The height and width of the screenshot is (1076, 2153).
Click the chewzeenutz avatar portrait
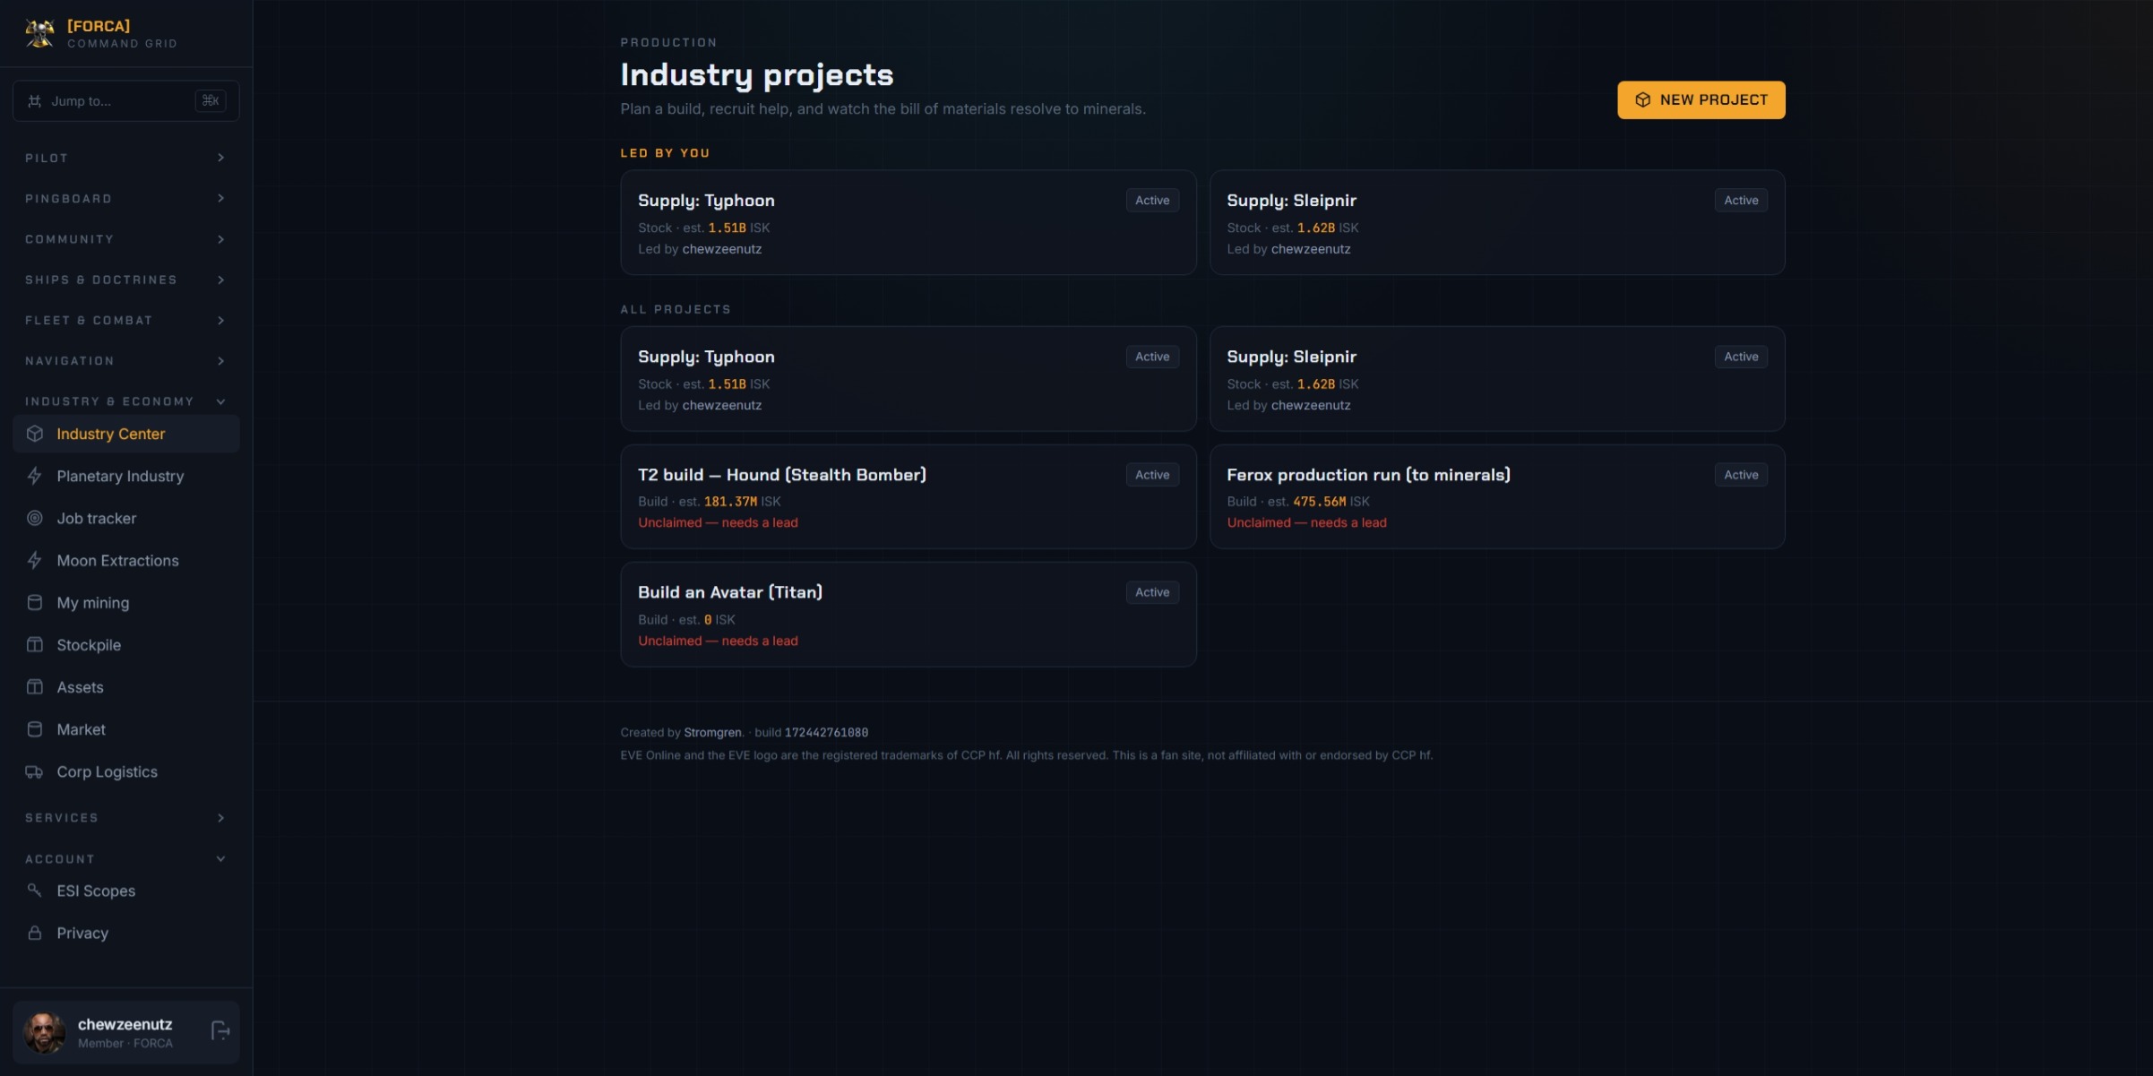tap(45, 1032)
